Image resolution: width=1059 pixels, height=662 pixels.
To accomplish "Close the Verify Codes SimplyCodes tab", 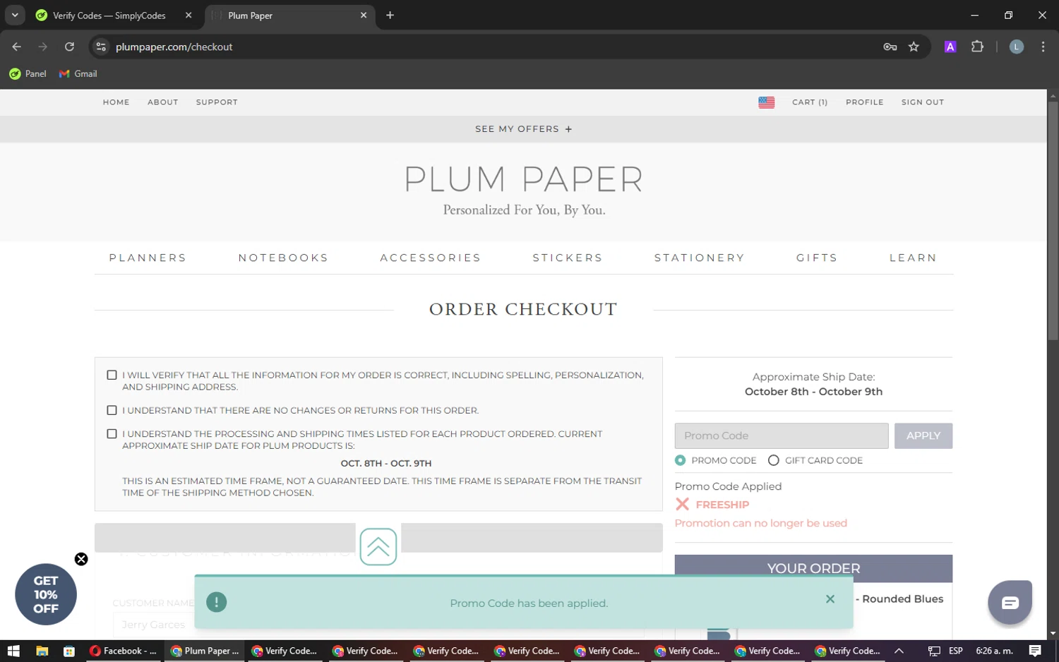I will click(189, 15).
